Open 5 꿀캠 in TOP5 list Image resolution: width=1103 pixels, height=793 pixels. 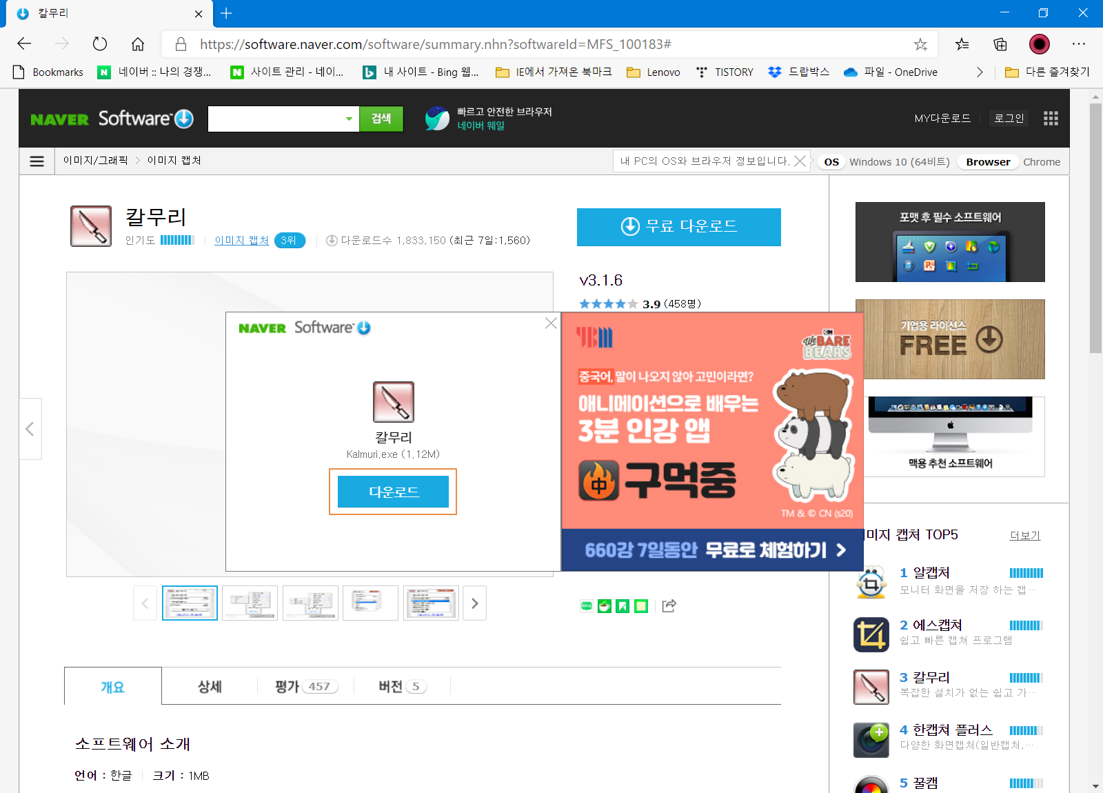(919, 783)
